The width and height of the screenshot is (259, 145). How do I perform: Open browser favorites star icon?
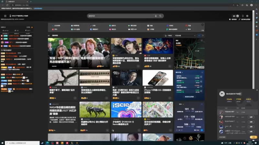tap(242, 5)
